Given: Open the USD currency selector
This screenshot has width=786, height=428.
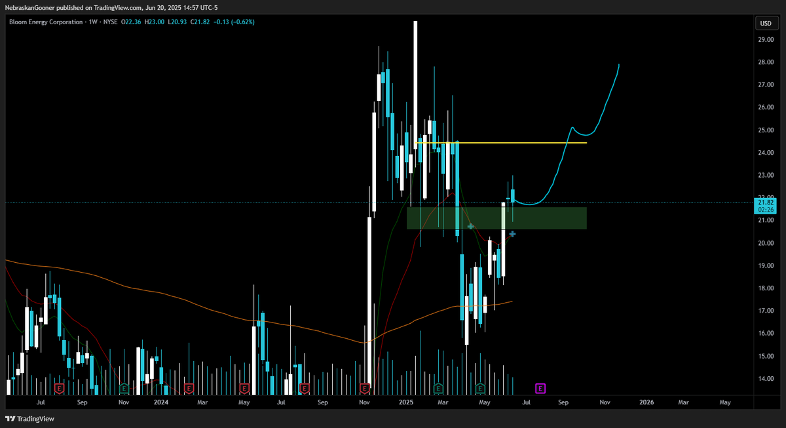Looking at the screenshot, I should pyautogui.click(x=765, y=23).
